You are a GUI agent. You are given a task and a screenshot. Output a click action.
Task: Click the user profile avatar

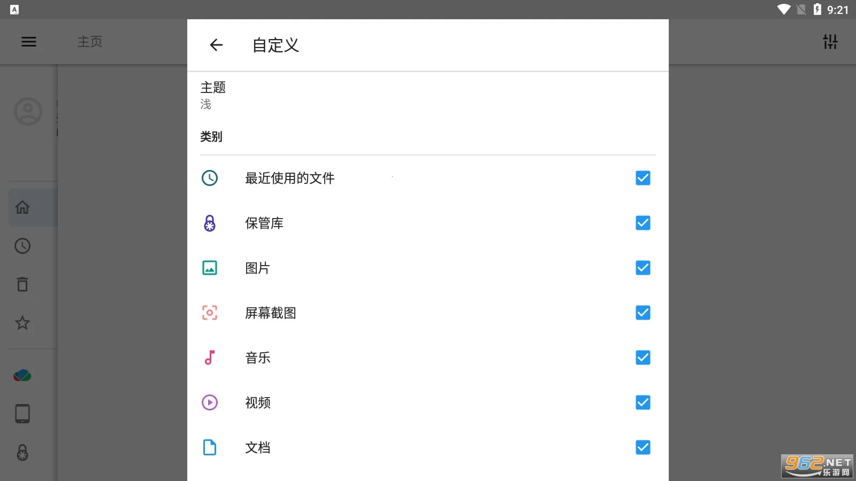tap(28, 111)
